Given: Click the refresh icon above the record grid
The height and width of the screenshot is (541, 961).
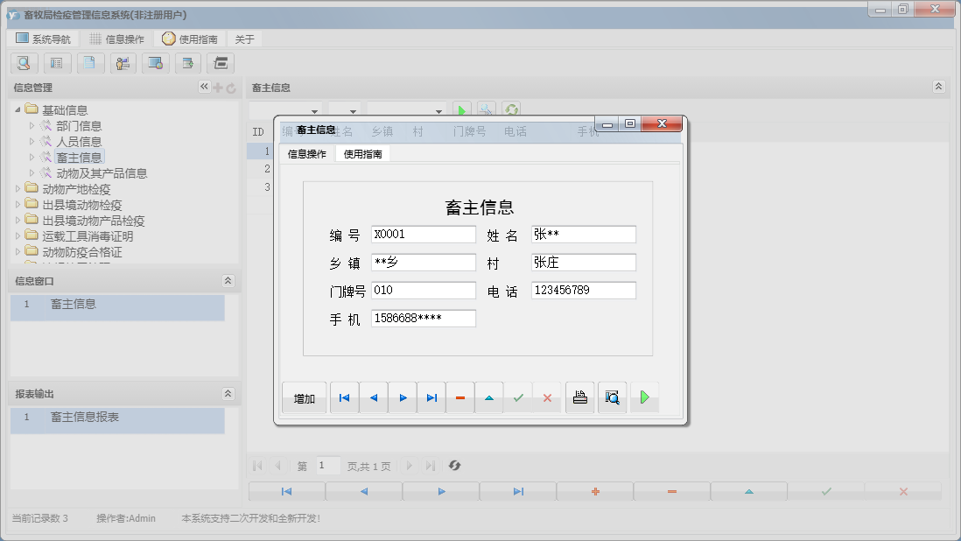Looking at the screenshot, I should coord(512,109).
